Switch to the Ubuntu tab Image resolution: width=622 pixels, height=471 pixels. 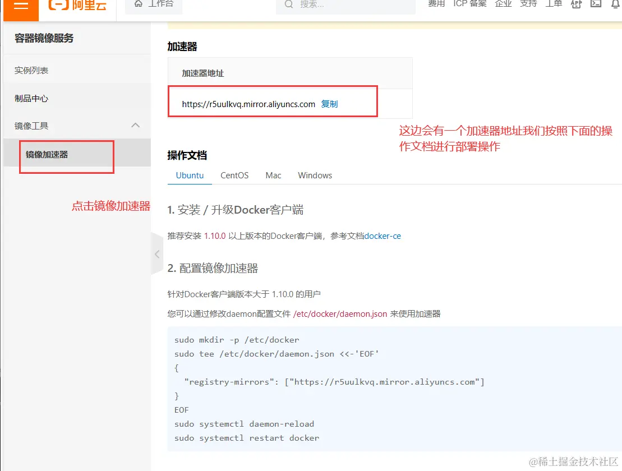pos(190,176)
